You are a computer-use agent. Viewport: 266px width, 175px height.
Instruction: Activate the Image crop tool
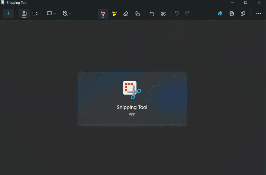pos(152,14)
